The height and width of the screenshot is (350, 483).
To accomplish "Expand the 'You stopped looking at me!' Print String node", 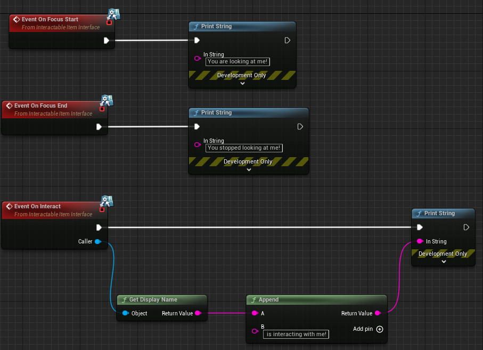I will point(249,169).
